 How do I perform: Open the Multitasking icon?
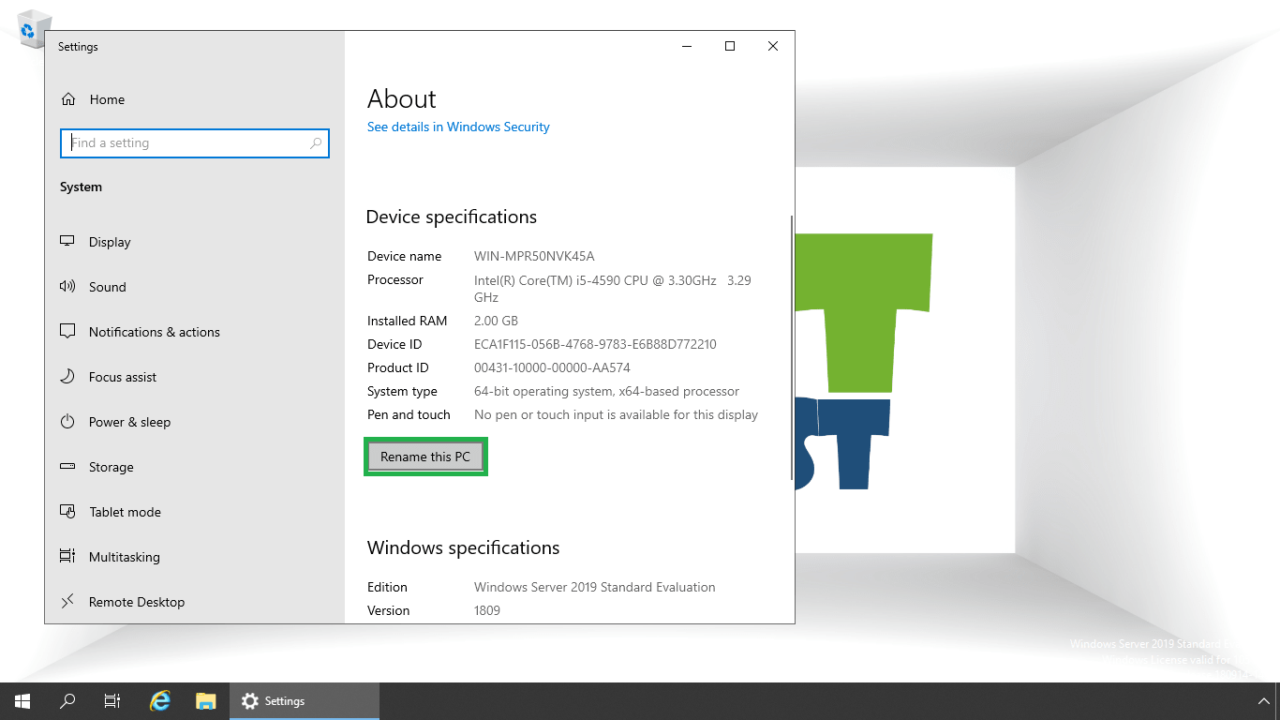67,556
